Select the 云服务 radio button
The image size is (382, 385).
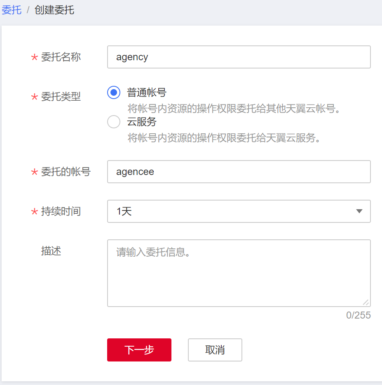coord(114,122)
